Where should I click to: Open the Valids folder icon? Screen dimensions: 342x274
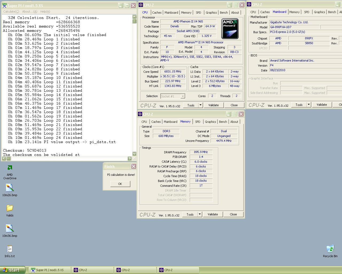point(10,211)
